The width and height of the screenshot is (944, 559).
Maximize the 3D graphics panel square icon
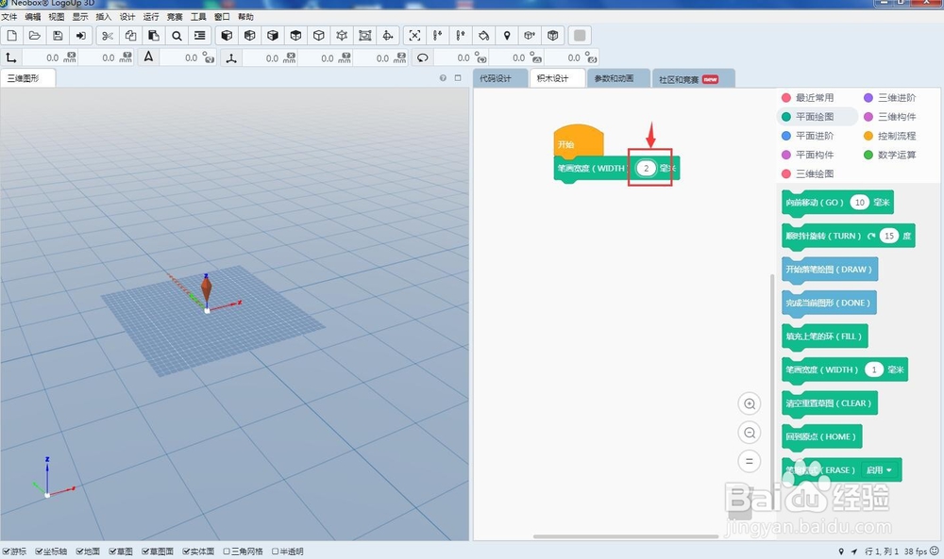tap(458, 78)
